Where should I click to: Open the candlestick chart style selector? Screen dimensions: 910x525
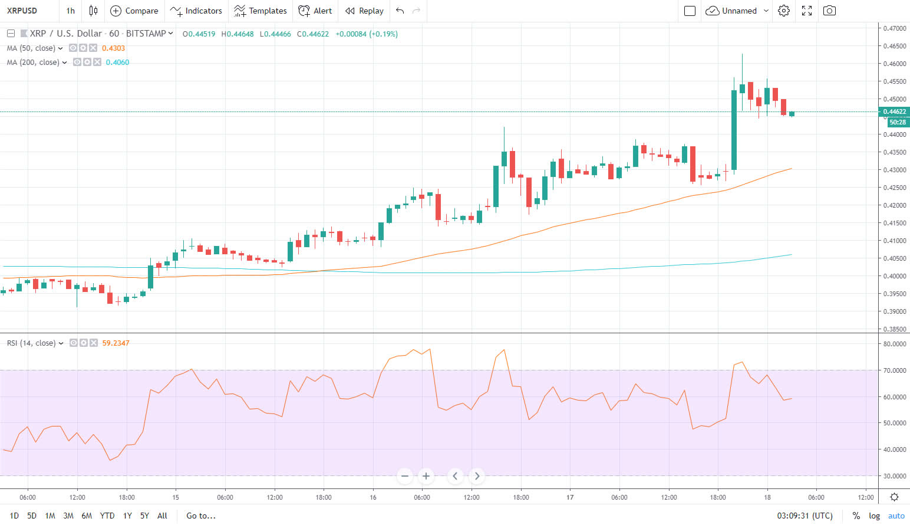[x=93, y=11]
